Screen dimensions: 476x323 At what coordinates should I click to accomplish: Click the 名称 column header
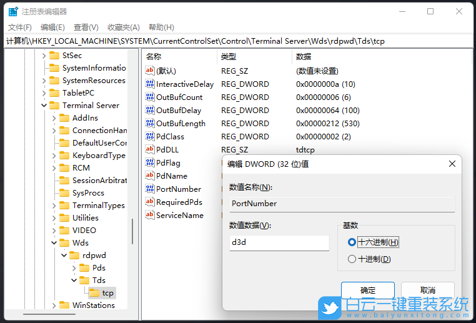(x=179, y=56)
